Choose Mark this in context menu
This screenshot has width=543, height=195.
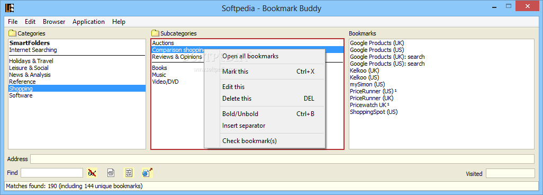265,72
